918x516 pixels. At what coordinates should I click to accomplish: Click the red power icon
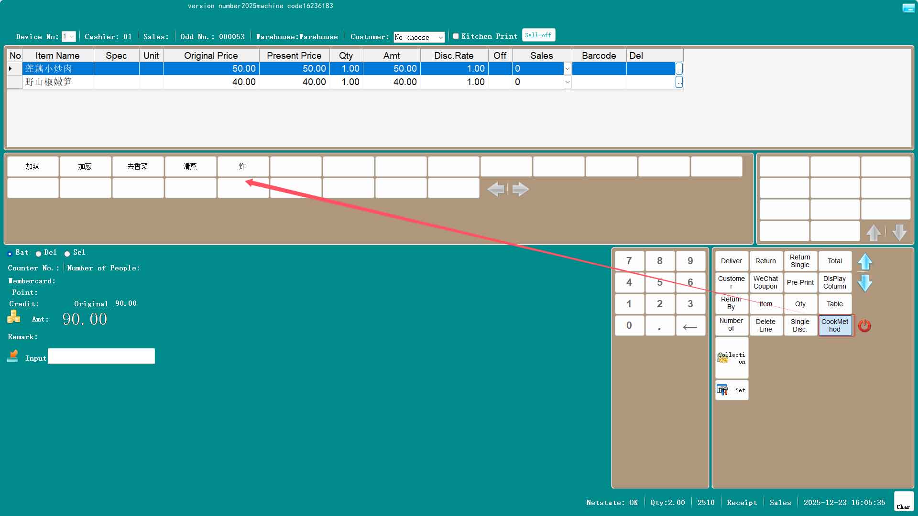point(864,326)
